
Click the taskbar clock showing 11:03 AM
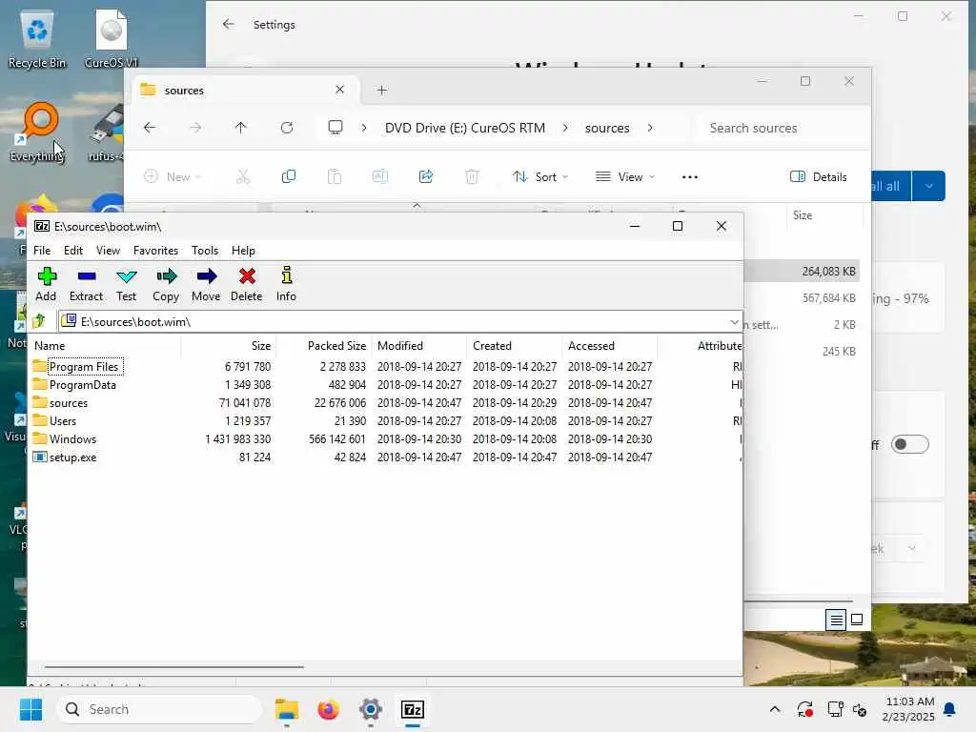908,709
